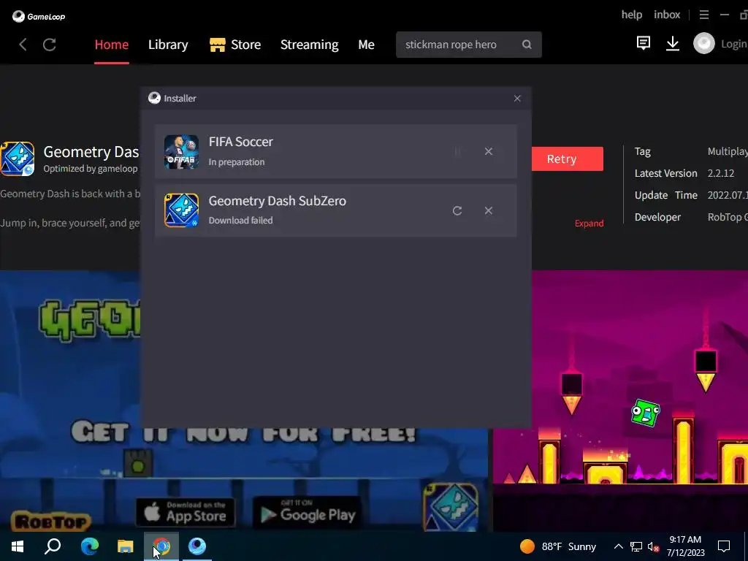Click the 'Download failed' status text
Image resolution: width=748 pixels, height=561 pixels.
coord(240,221)
